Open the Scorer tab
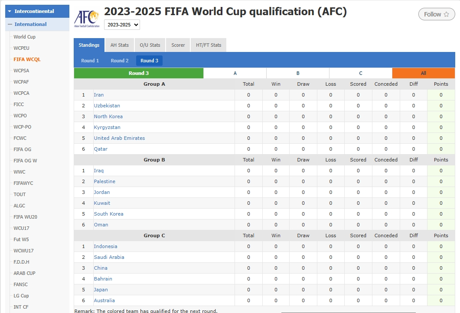This screenshot has height=313, width=460. tap(178, 45)
